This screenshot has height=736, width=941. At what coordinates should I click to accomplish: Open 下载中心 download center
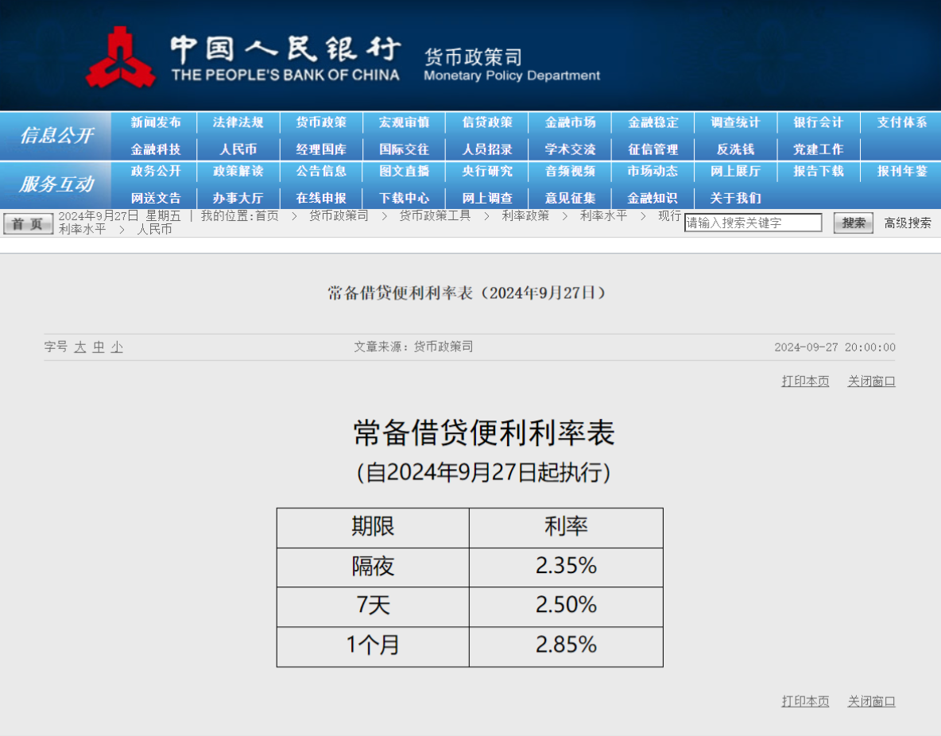[x=404, y=198]
